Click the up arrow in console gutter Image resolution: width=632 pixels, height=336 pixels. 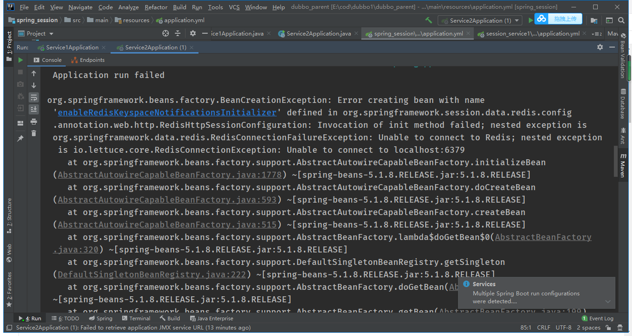pos(34,73)
